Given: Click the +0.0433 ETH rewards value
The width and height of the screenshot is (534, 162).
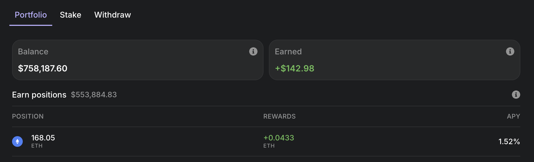Looking at the screenshot, I should click(x=279, y=138).
